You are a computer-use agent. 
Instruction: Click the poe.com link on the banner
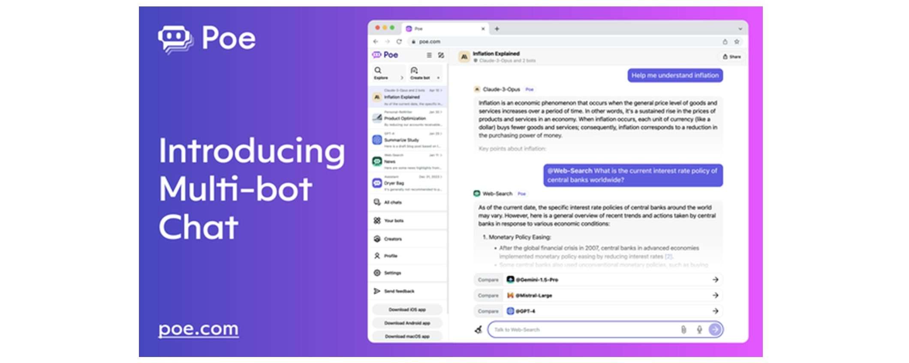(199, 329)
